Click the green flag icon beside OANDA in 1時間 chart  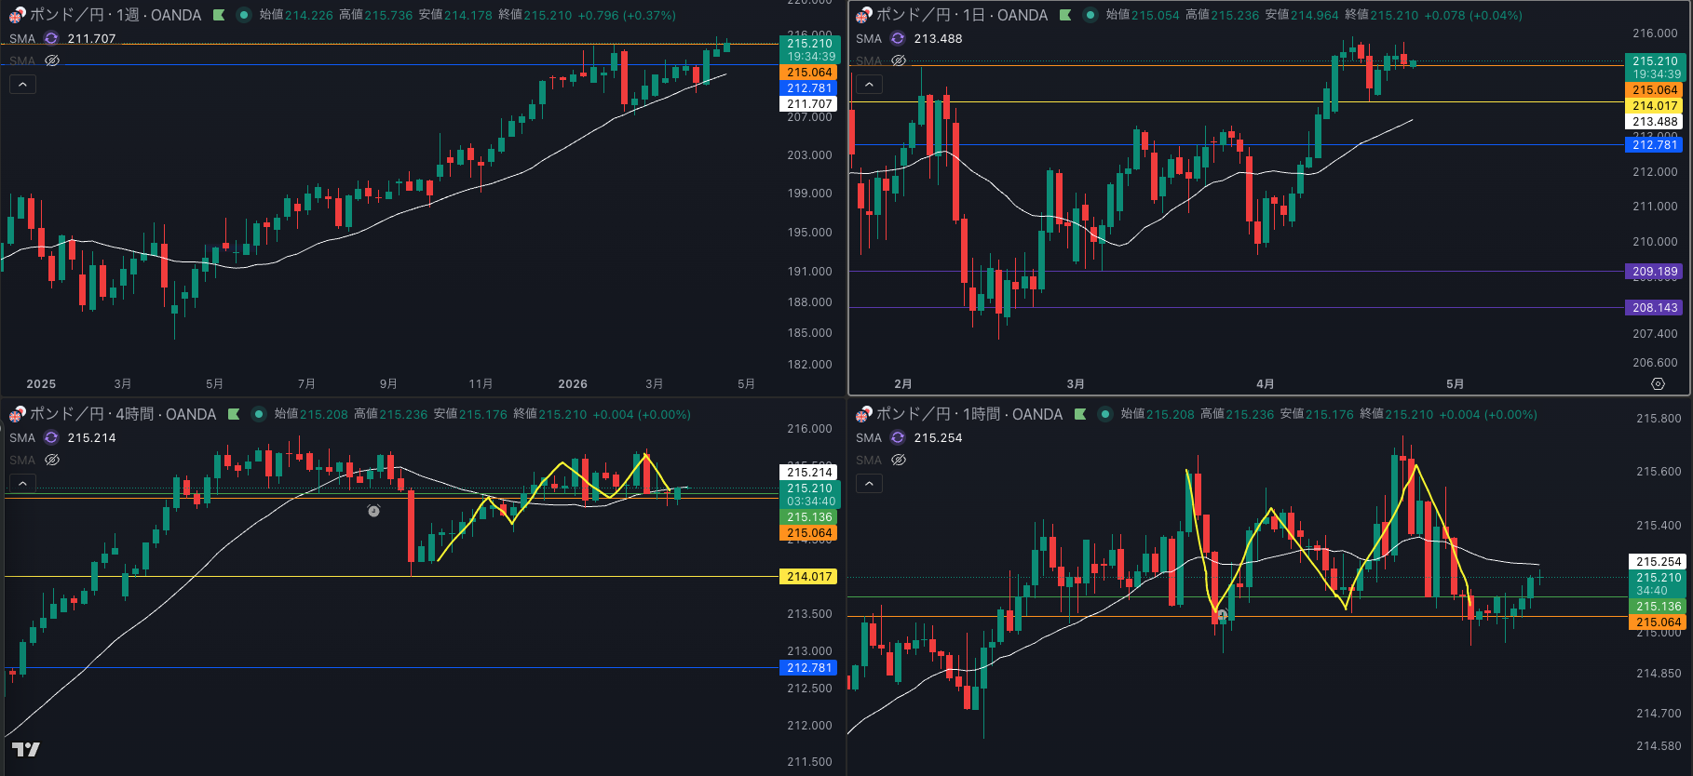point(1080,414)
